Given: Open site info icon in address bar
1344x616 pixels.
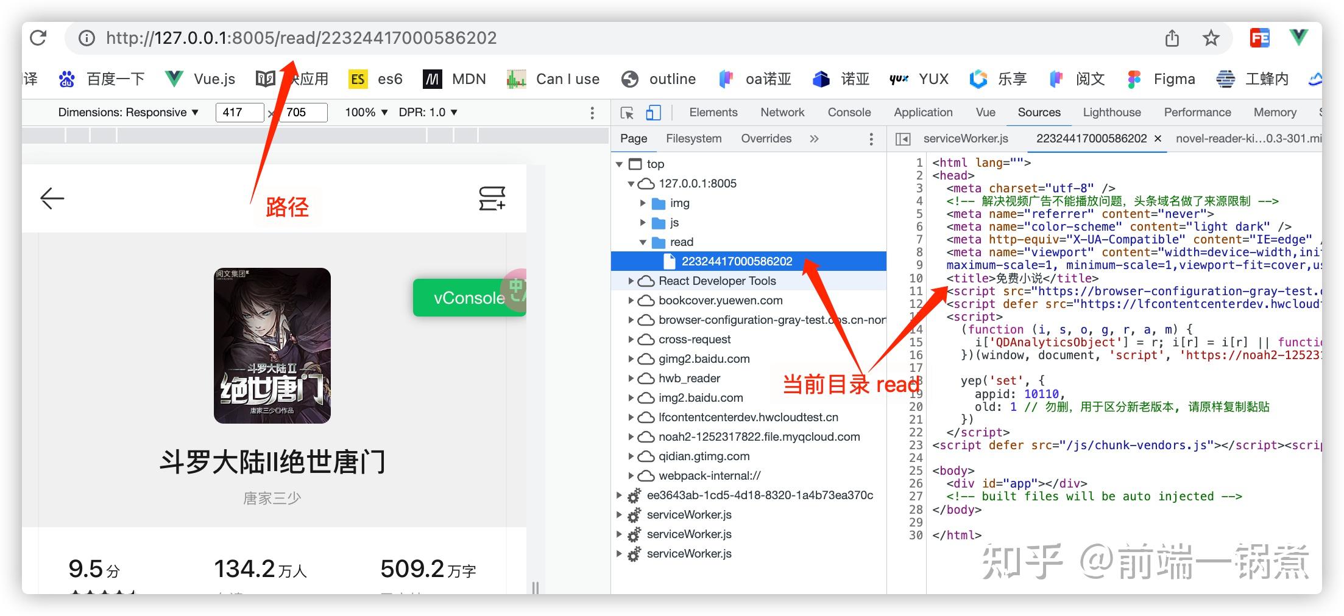Looking at the screenshot, I should tap(87, 38).
